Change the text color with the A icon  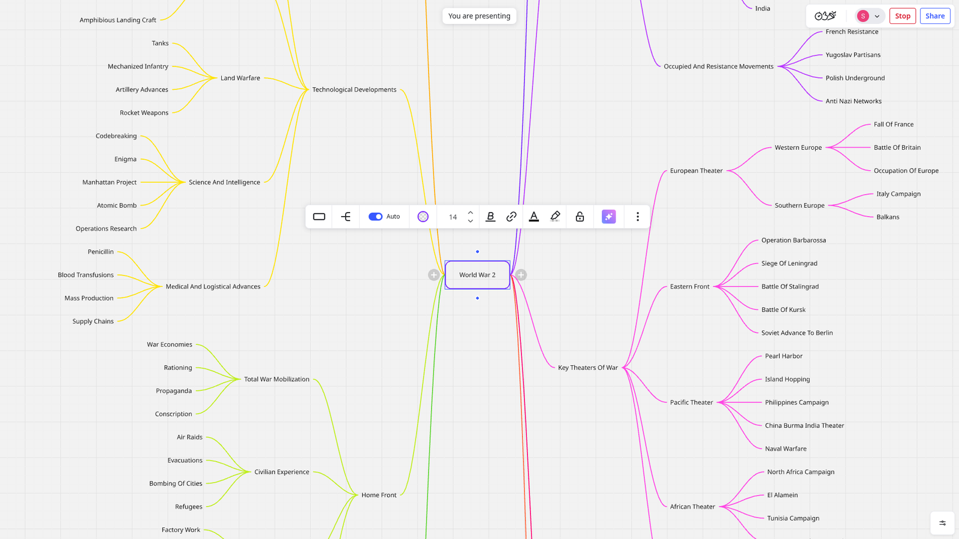pos(533,217)
